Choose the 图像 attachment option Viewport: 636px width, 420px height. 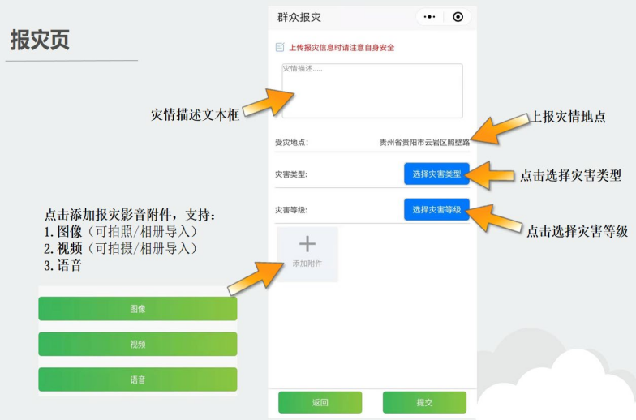point(138,309)
